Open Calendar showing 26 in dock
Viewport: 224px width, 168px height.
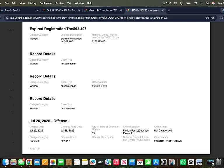140,162
